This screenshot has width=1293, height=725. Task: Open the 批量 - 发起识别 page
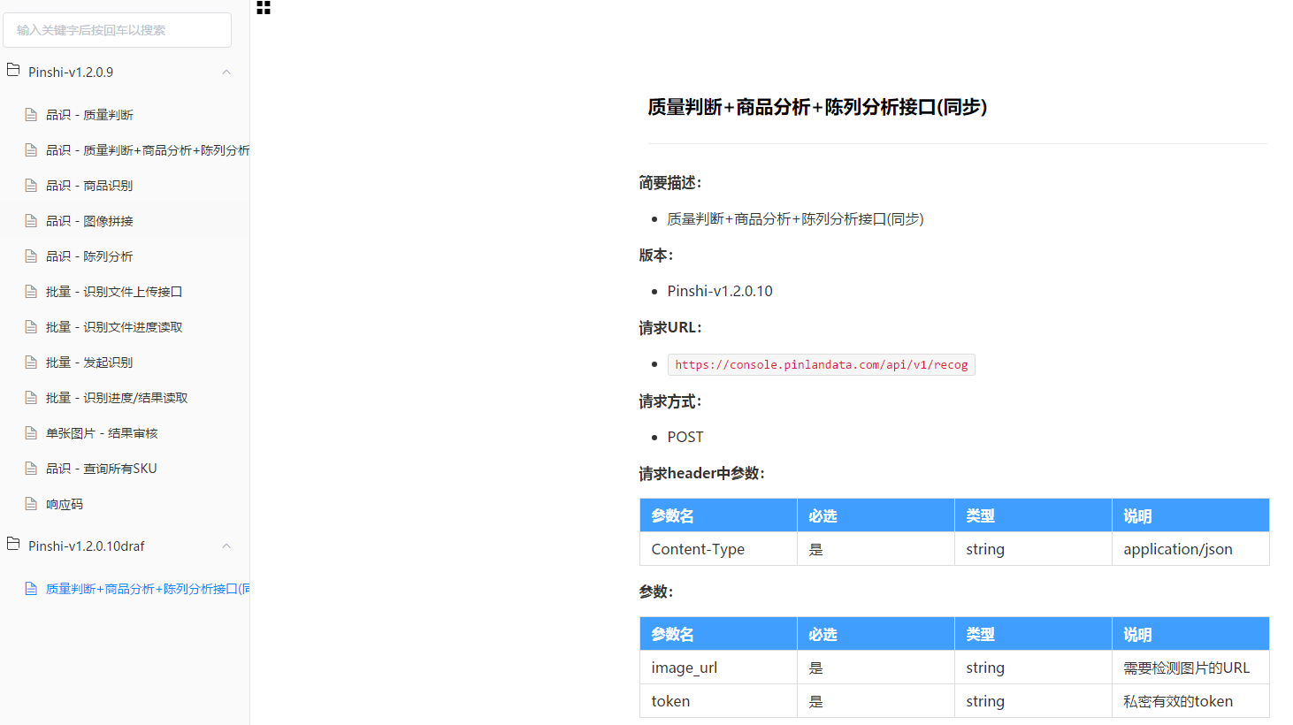click(89, 362)
